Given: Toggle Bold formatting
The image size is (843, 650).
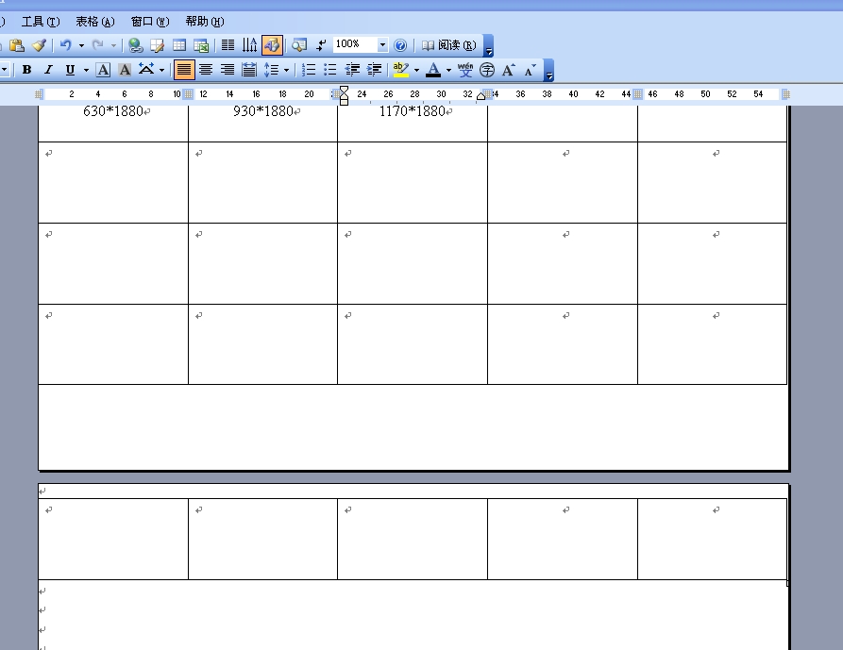Looking at the screenshot, I should [26, 70].
